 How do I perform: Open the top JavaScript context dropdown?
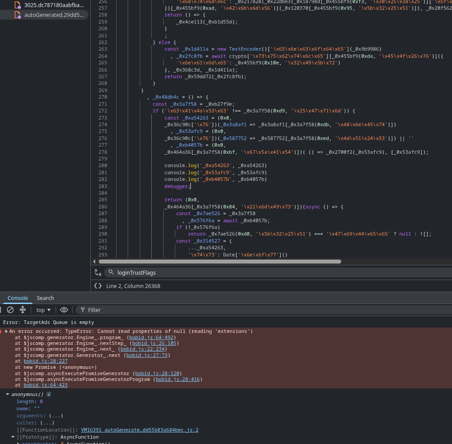43,310
